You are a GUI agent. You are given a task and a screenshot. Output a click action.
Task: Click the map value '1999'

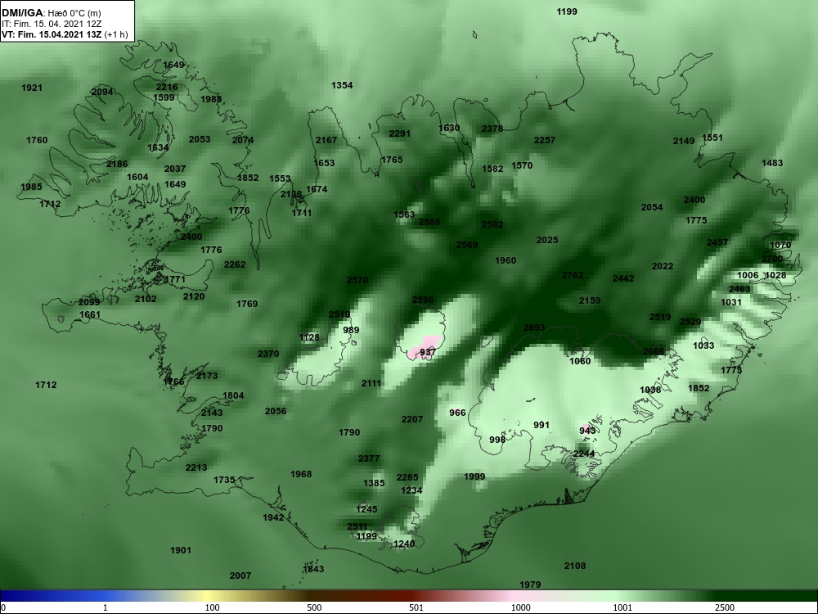474,476
